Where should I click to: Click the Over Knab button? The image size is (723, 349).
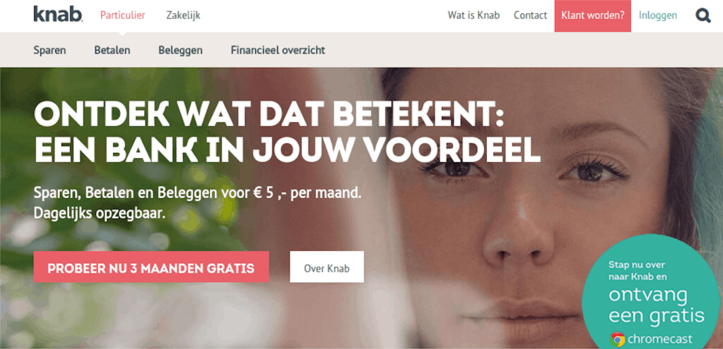(327, 267)
